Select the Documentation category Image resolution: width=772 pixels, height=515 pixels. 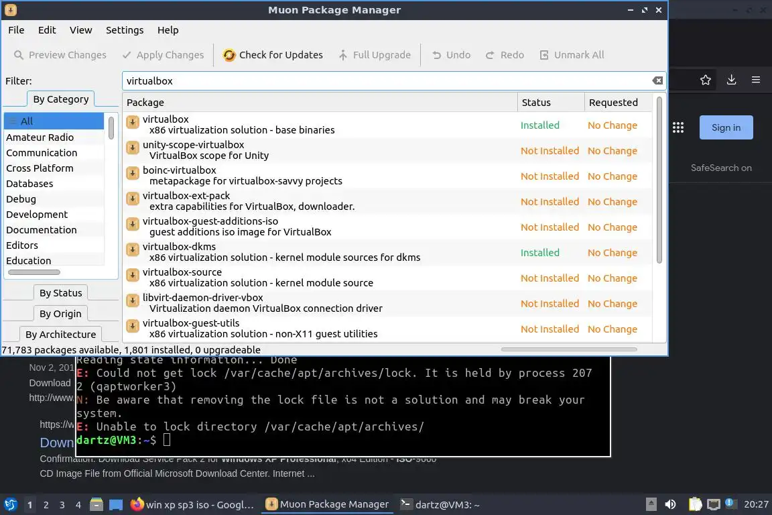[54, 229]
